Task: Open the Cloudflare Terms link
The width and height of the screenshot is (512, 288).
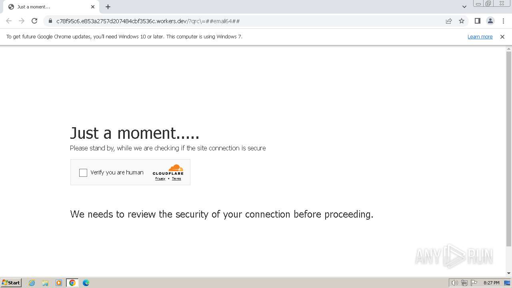Action: tap(176, 178)
